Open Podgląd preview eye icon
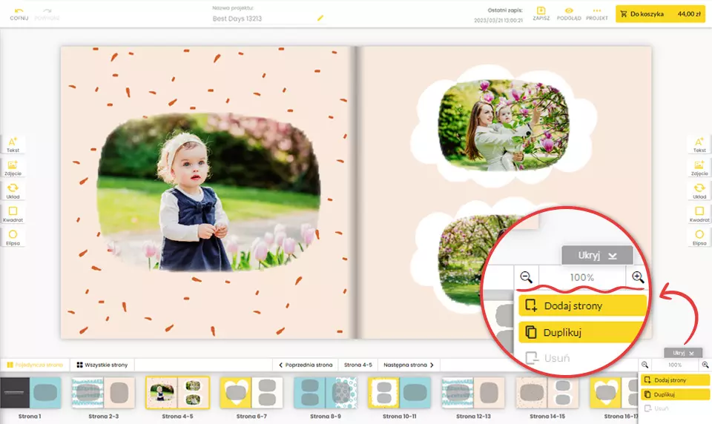The image size is (712, 424). tap(569, 13)
